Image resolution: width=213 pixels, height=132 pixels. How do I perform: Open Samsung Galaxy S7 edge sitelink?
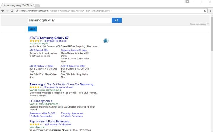(74, 50)
